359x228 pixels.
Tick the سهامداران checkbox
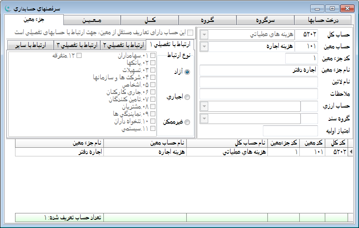point(153,56)
